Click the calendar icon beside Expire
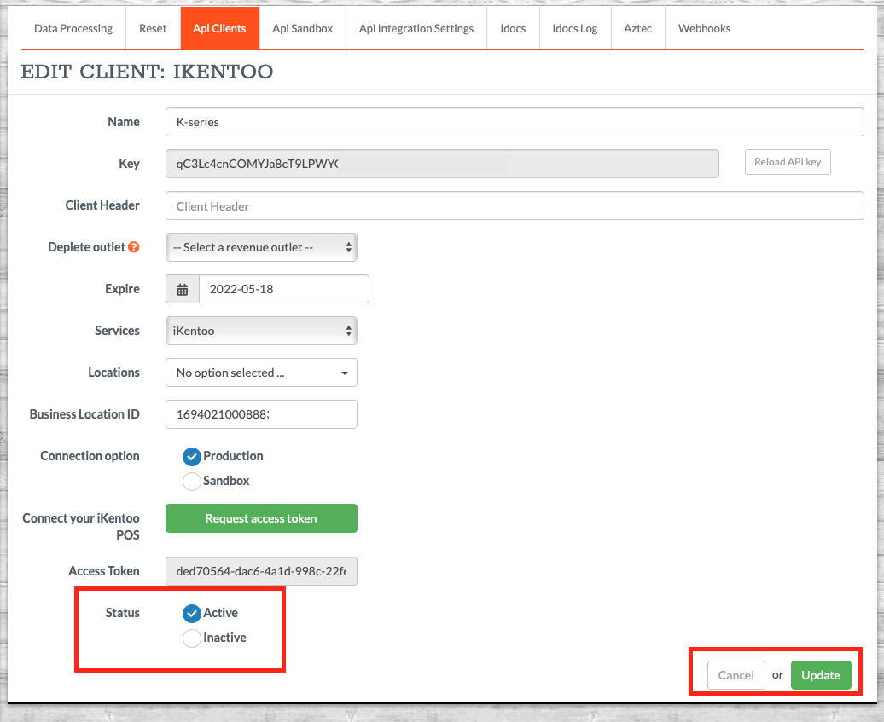 coord(183,289)
